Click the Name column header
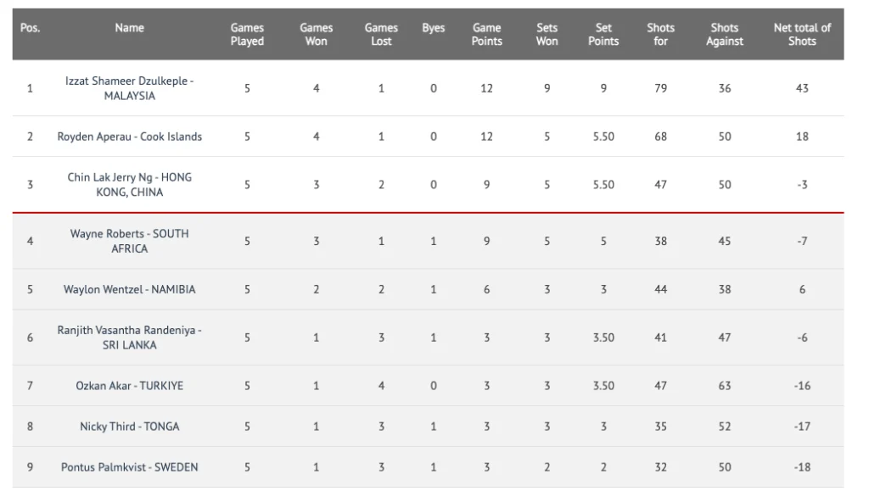Viewport: 869px width, 491px height. point(130,28)
